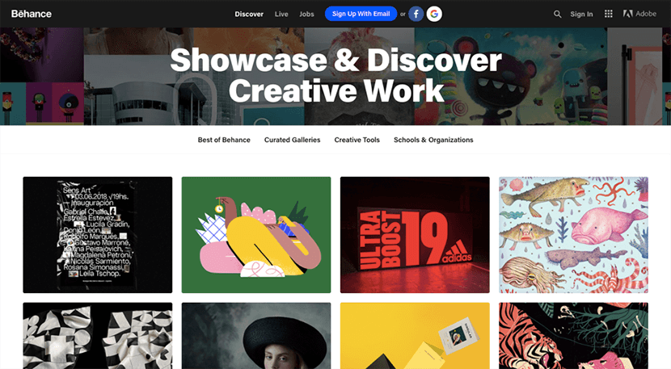Sign up with the Google icon
The height and width of the screenshot is (369, 671).
[434, 14]
